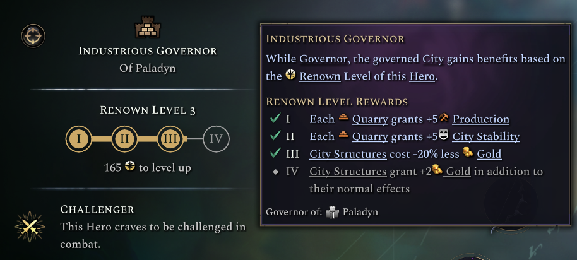The width and height of the screenshot is (577, 260).
Task: Select the Renown level II node
Action: point(124,139)
